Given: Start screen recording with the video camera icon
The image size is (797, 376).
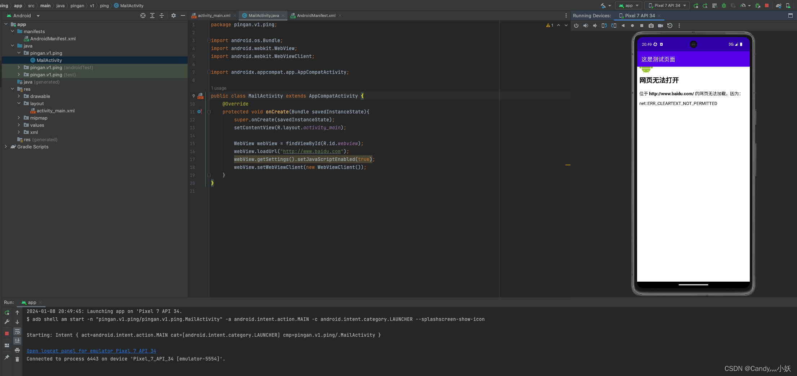Looking at the screenshot, I should [660, 26].
